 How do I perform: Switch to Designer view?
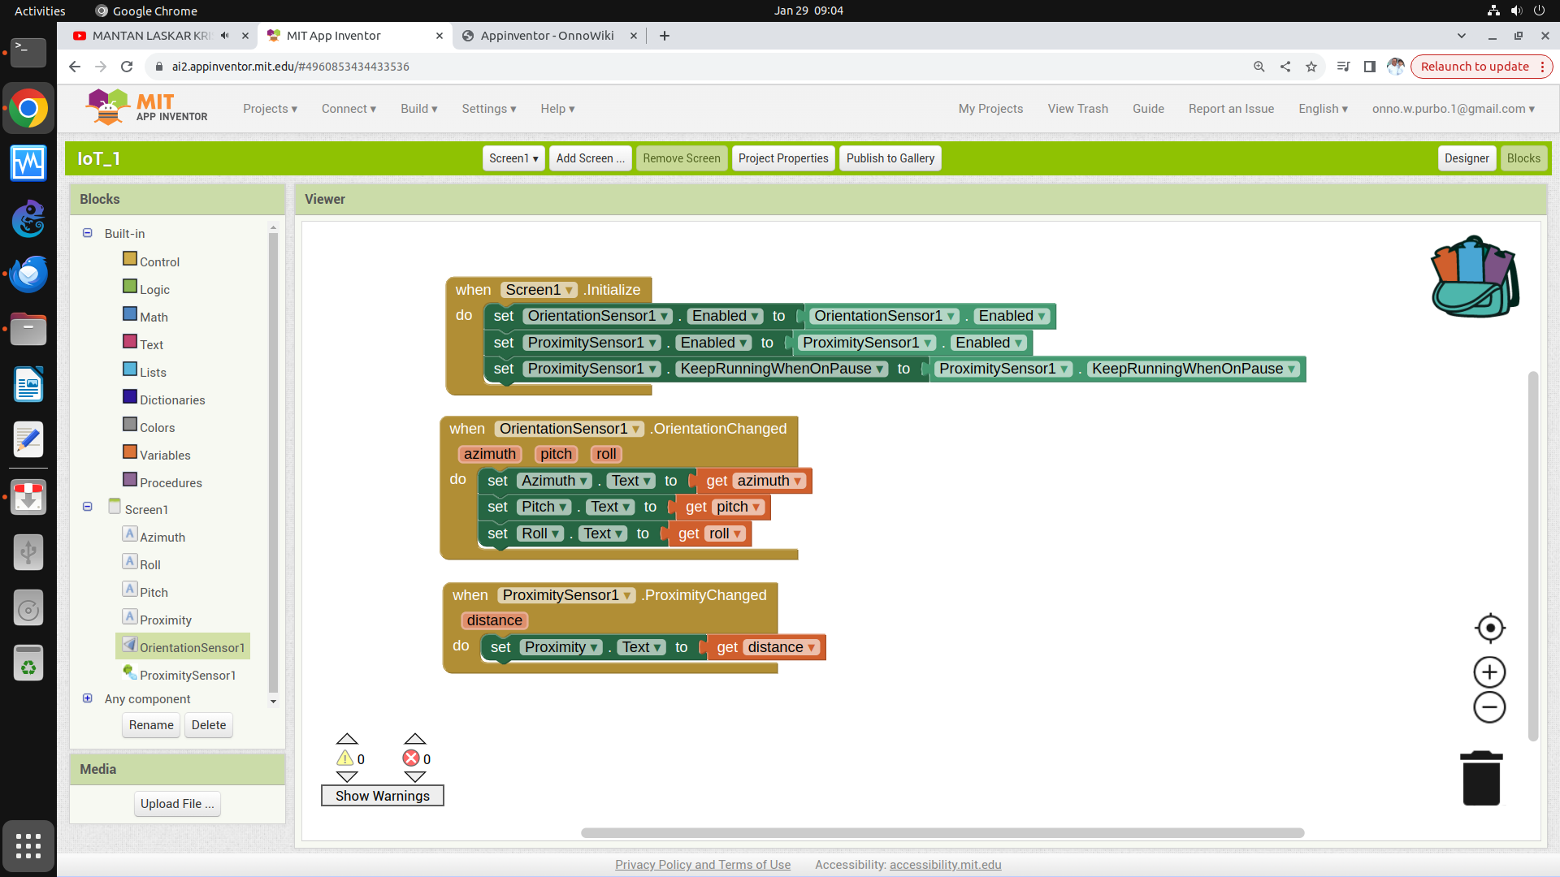tap(1467, 158)
